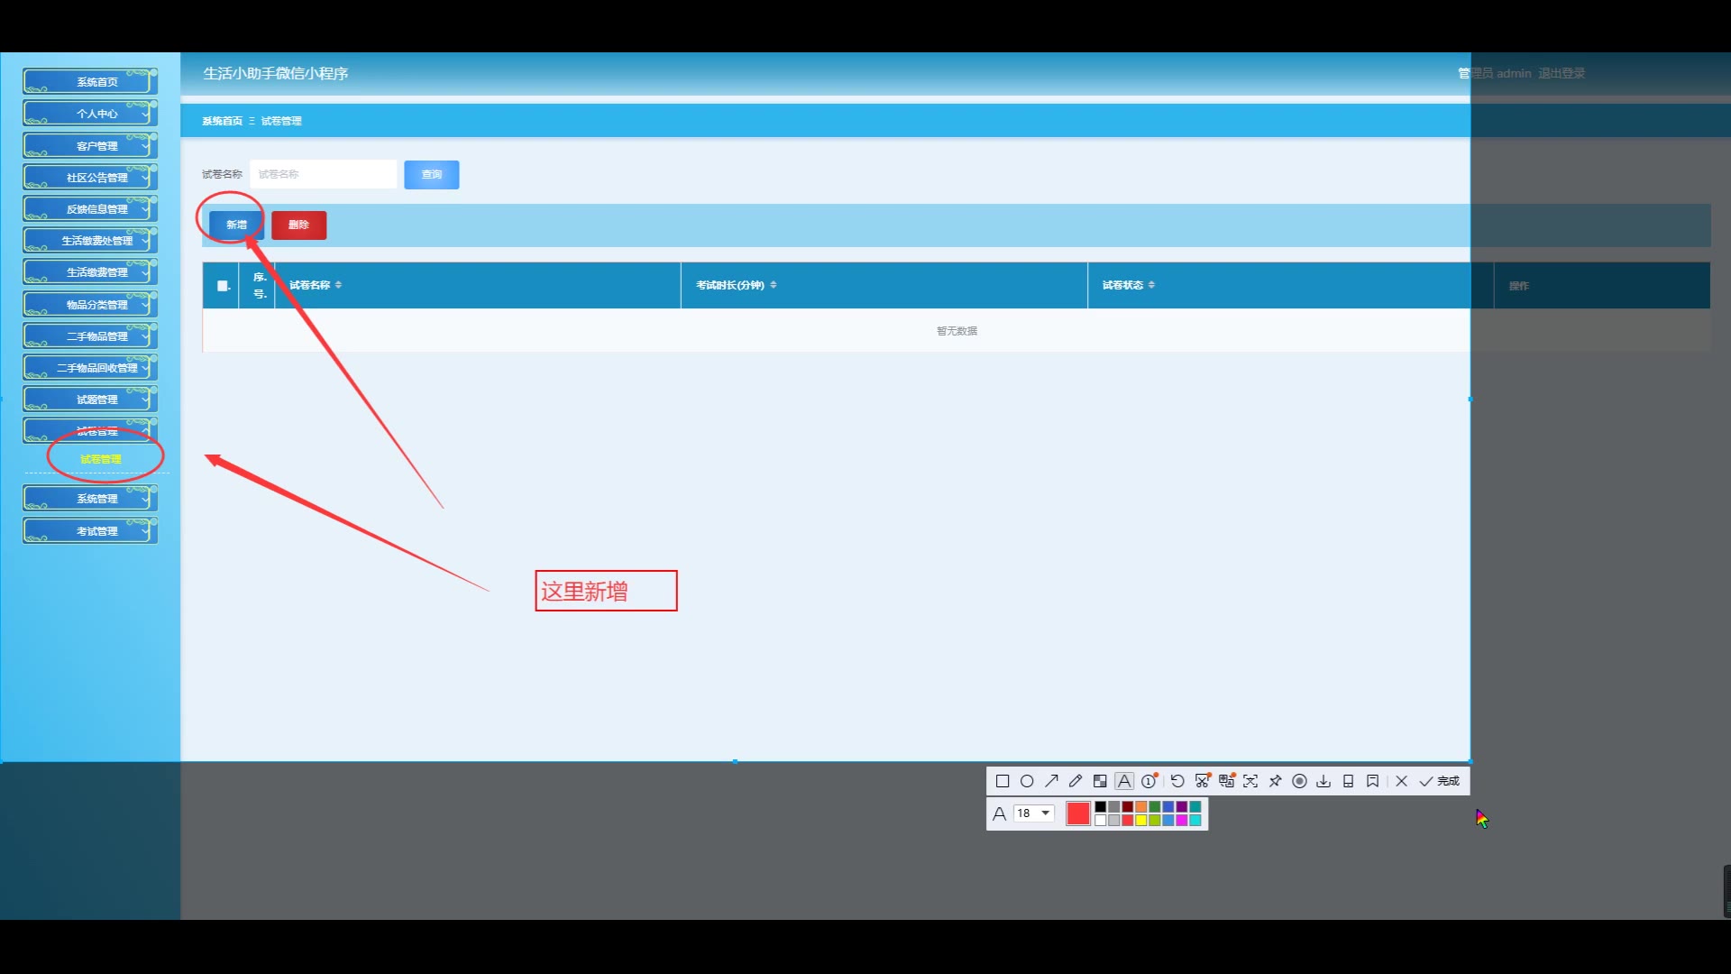Expand 生活缴费处管理 sidebar menu
Image resolution: width=1731 pixels, height=974 pixels.
click(x=90, y=241)
